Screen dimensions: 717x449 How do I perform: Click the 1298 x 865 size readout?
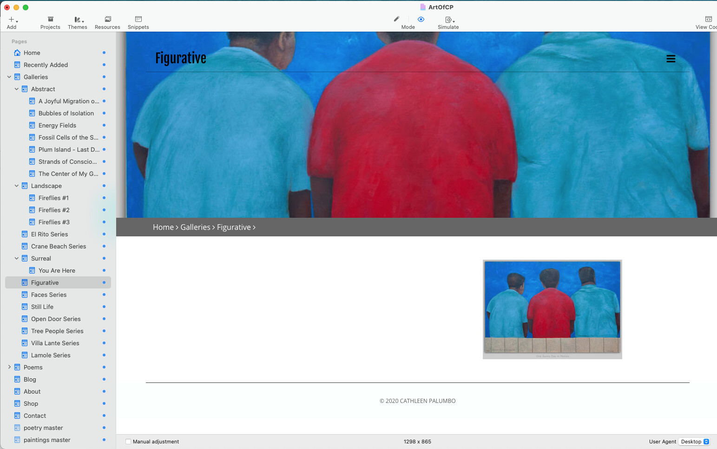(x=417, y=442)
